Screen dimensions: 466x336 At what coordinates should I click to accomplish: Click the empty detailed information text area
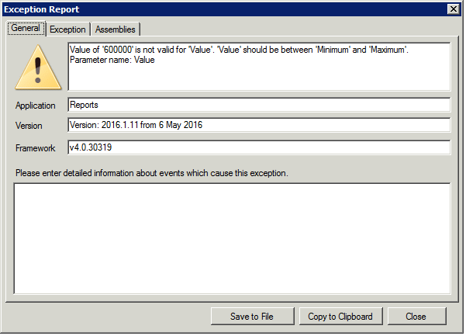(x=232, y=239)
